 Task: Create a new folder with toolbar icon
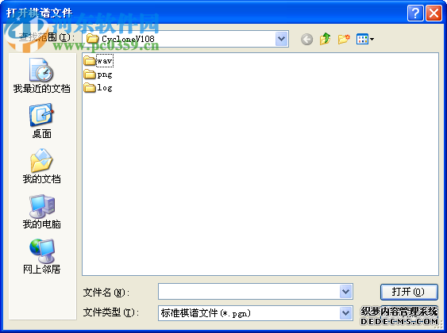coord(344,39)
